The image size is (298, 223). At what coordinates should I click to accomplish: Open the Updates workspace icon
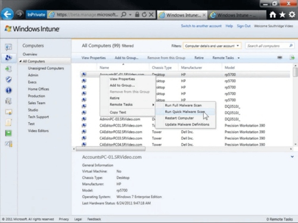(8, 69)
